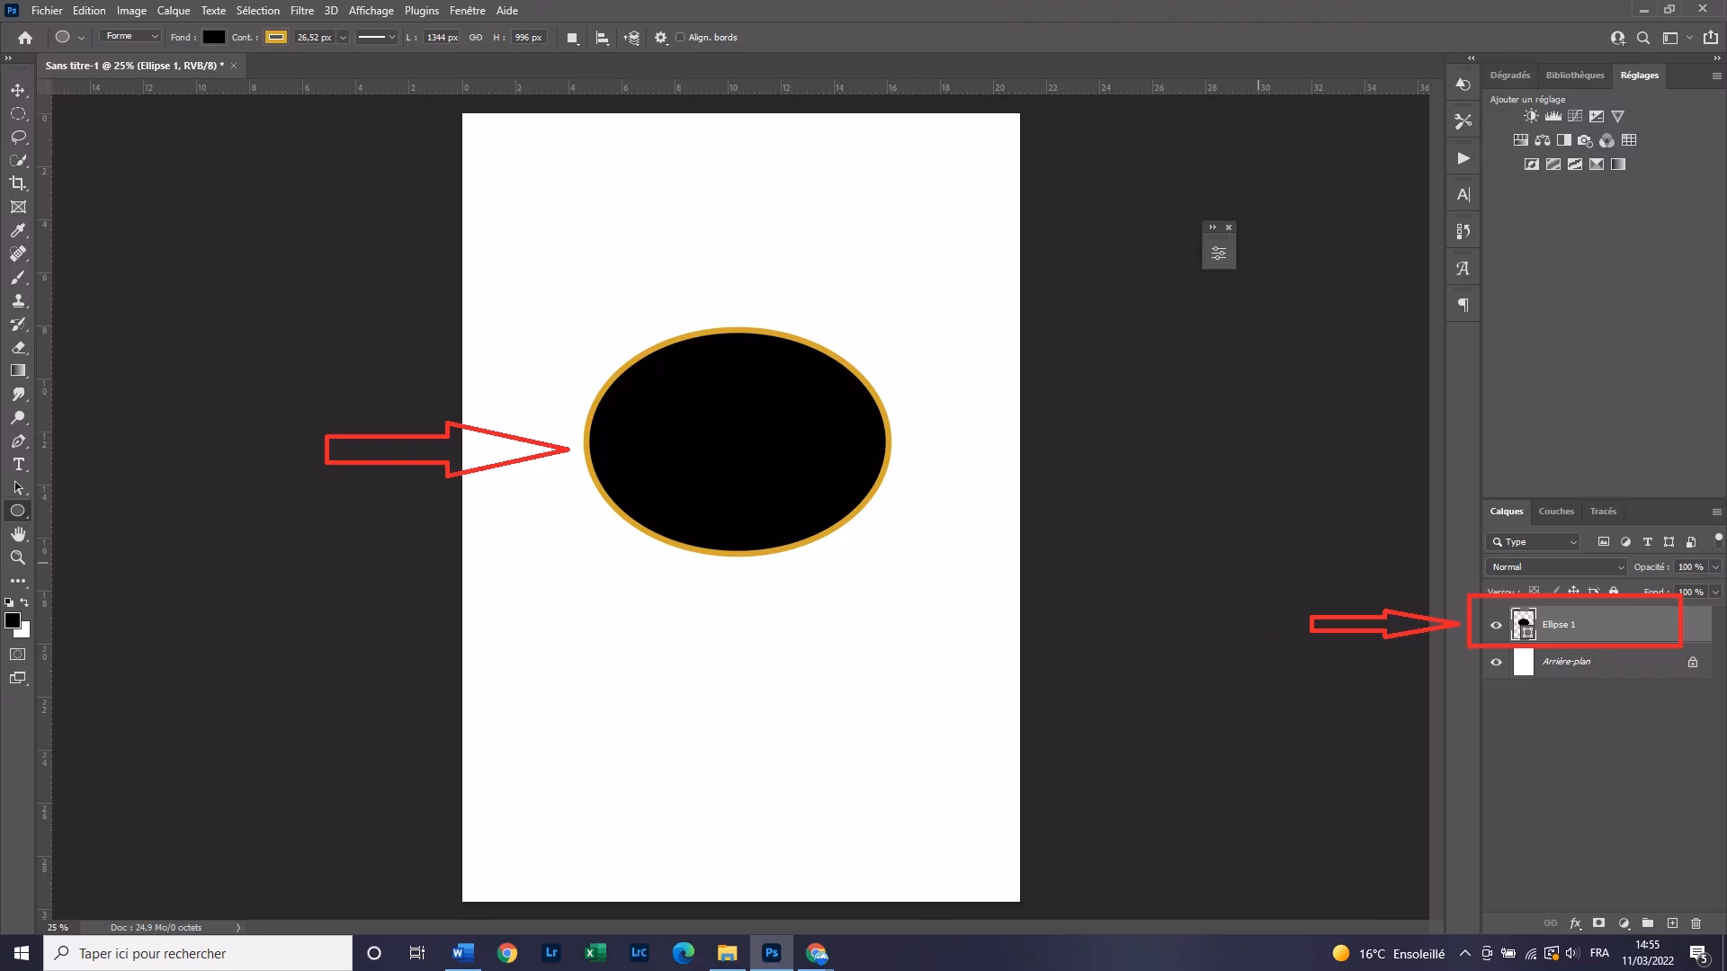Select the Lasso tool
This screenshot has height=971, width=1727.
click(18, 137)
